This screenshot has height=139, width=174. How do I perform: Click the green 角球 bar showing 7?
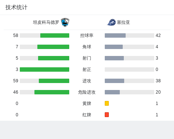click(x=53, y=47)
